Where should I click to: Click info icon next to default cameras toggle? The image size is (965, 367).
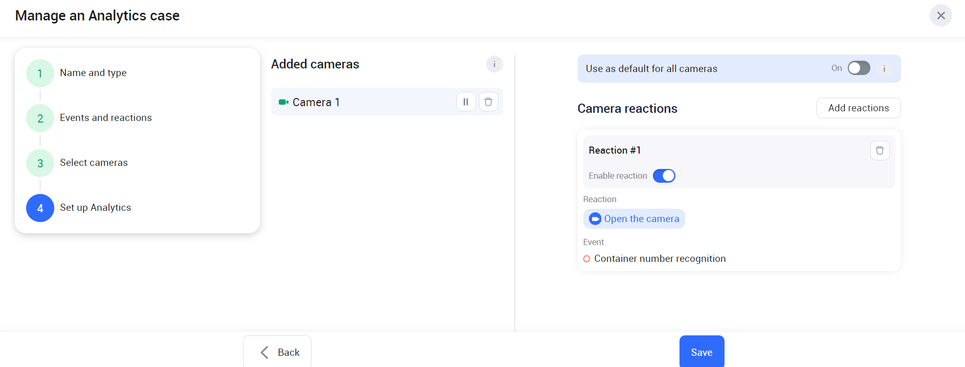click(884, 68)
